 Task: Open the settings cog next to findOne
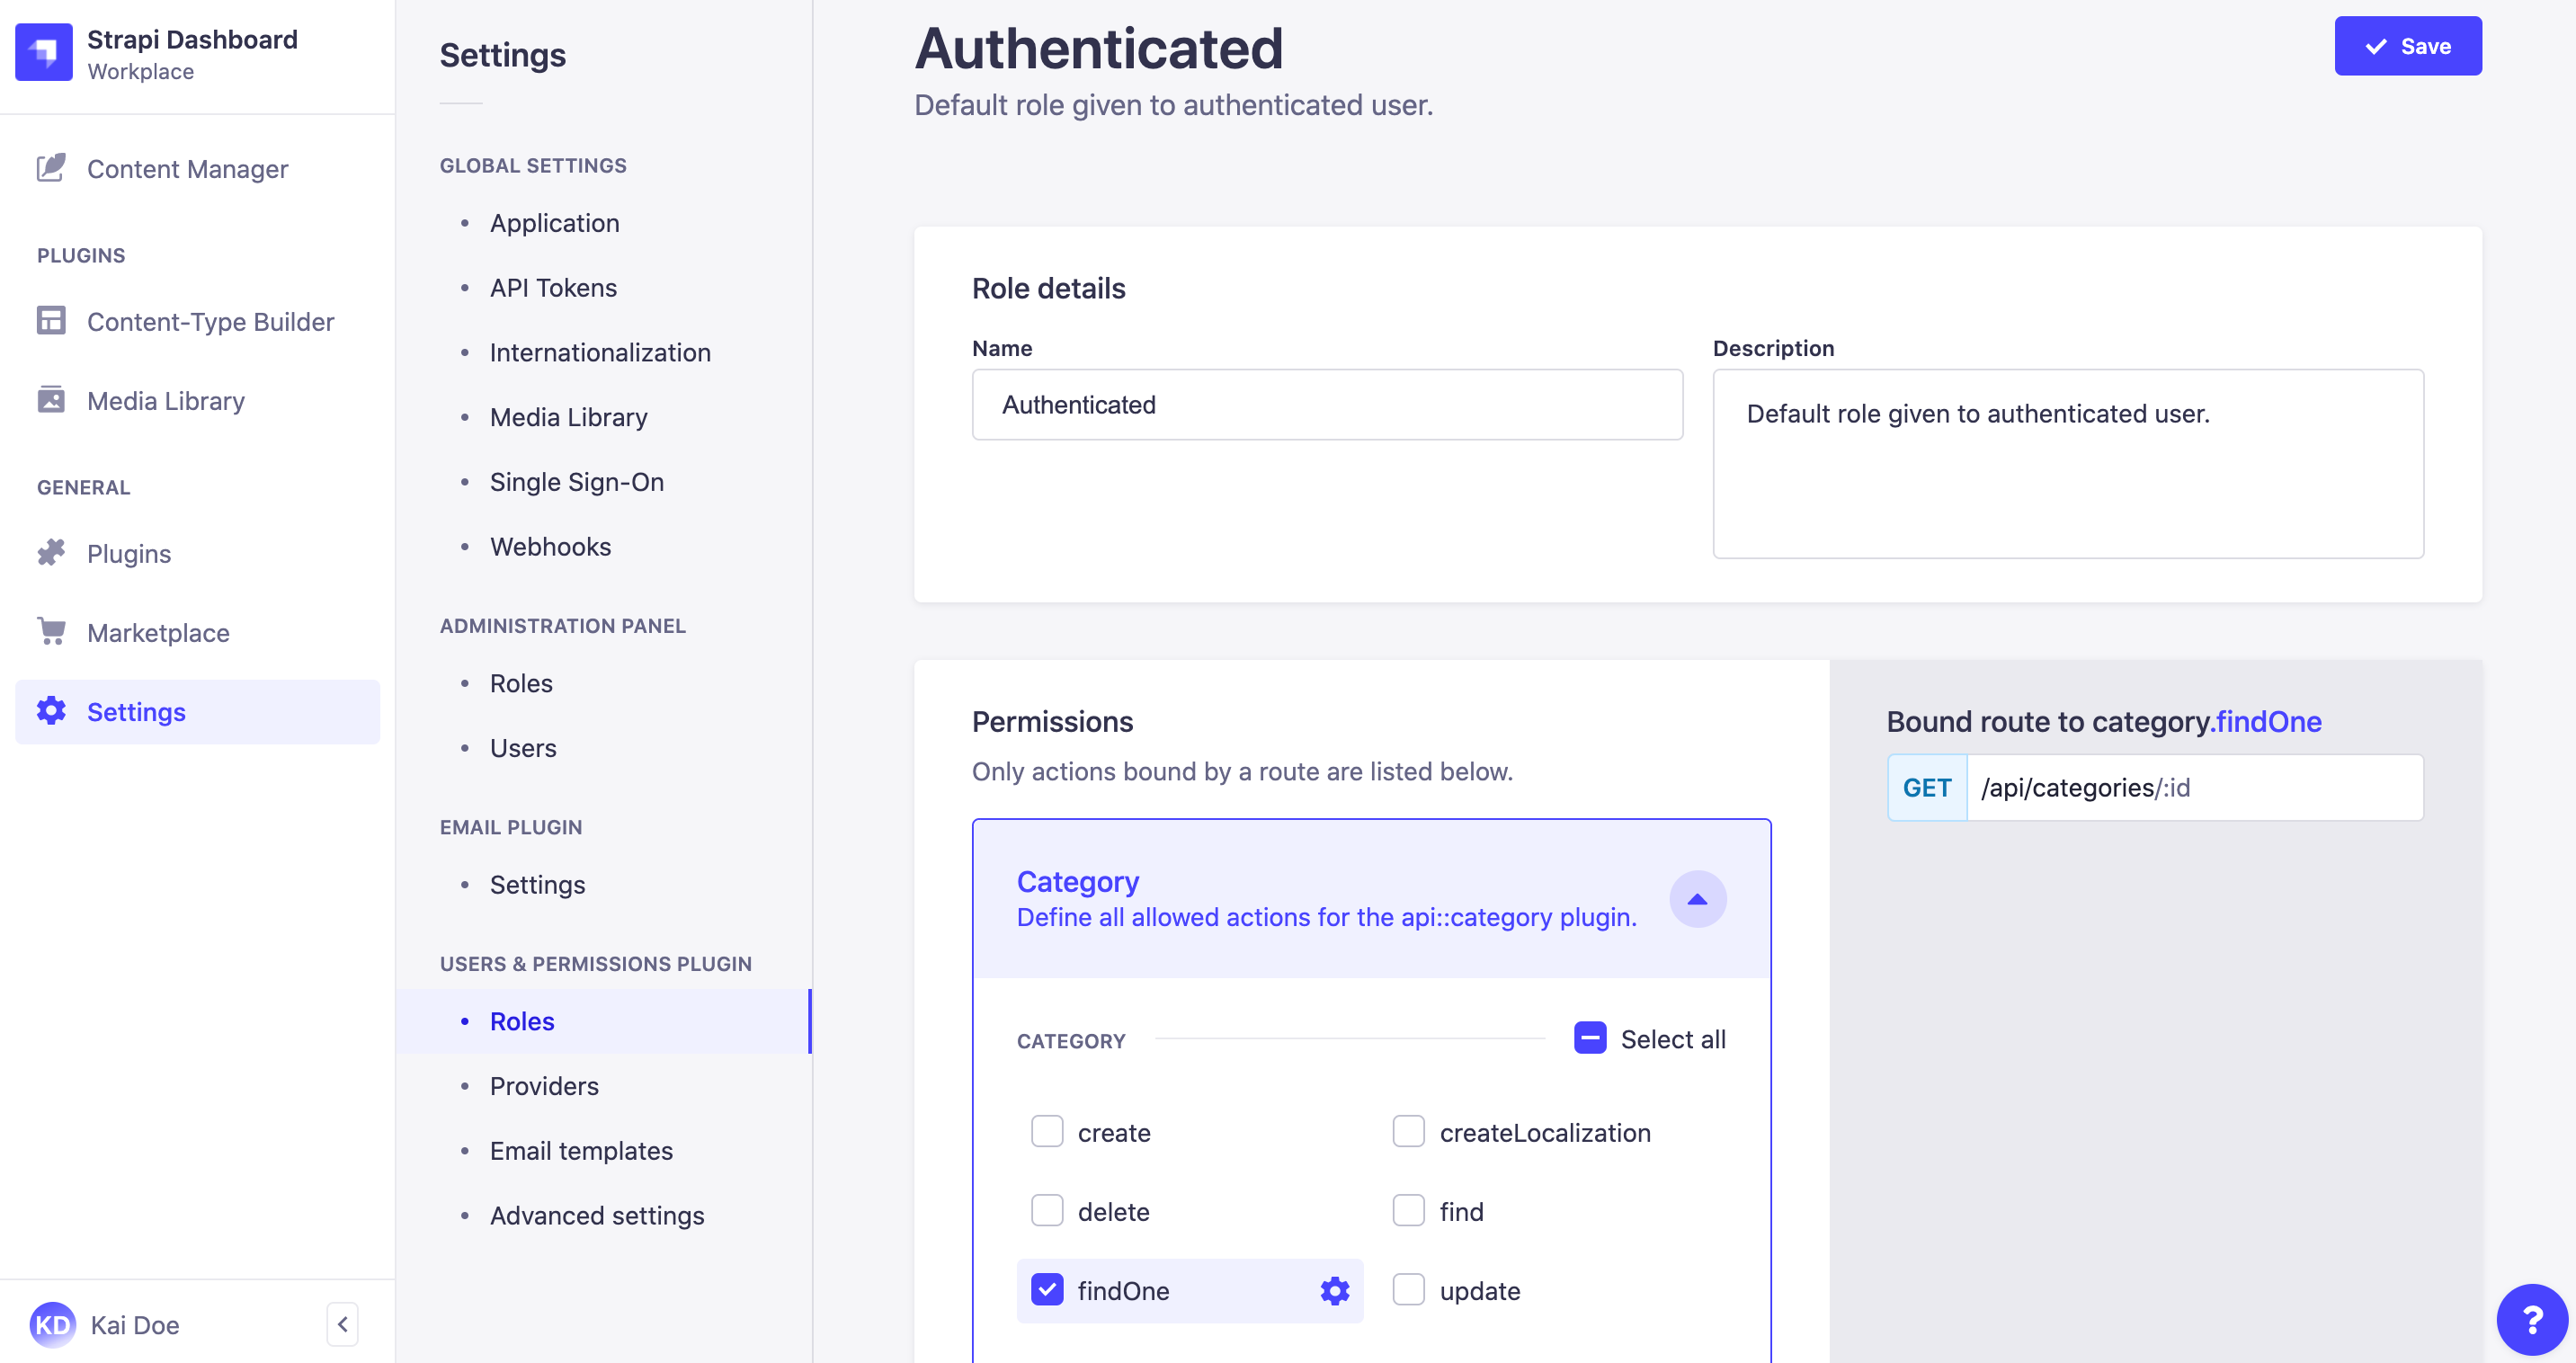point(1333,1290)
